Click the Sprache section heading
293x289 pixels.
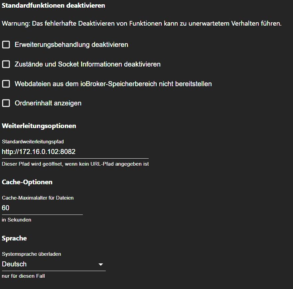14,238
